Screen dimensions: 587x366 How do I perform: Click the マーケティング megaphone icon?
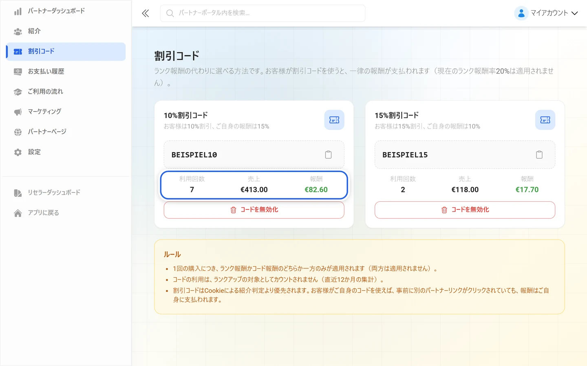point(18,112)
